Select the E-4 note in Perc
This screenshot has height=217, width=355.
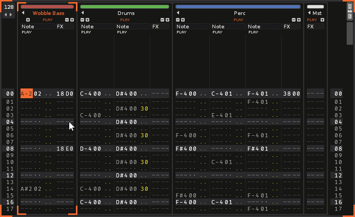coord(218,115)
